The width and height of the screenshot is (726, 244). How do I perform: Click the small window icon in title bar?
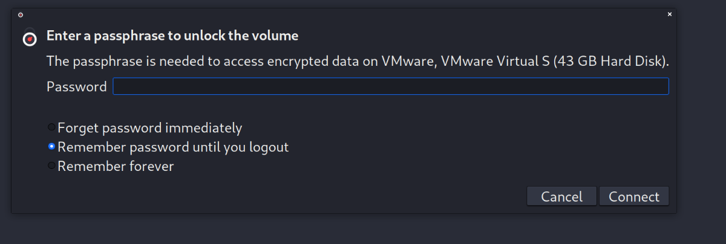(x=21, y=14)
